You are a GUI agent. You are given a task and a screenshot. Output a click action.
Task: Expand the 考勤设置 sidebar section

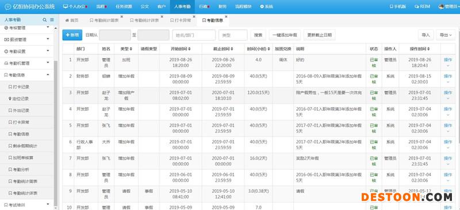click(x=27, y=51)
